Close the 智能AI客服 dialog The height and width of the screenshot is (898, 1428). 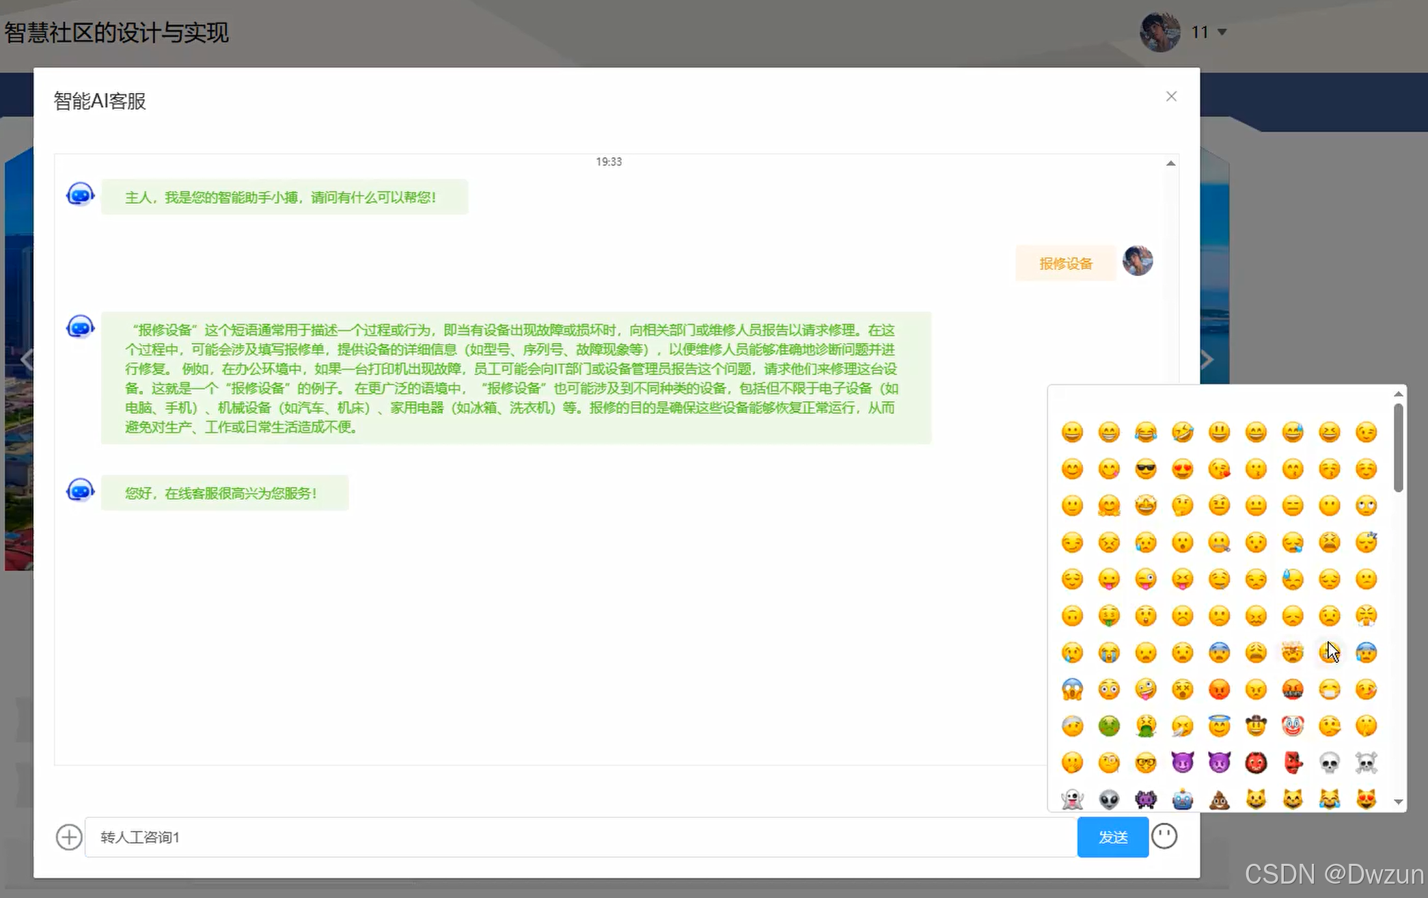coord(1171,96)
